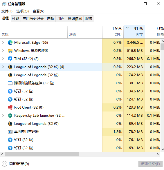
Task: Click the 桌面窗口管理器 process icon
Action: pos(10,132)
